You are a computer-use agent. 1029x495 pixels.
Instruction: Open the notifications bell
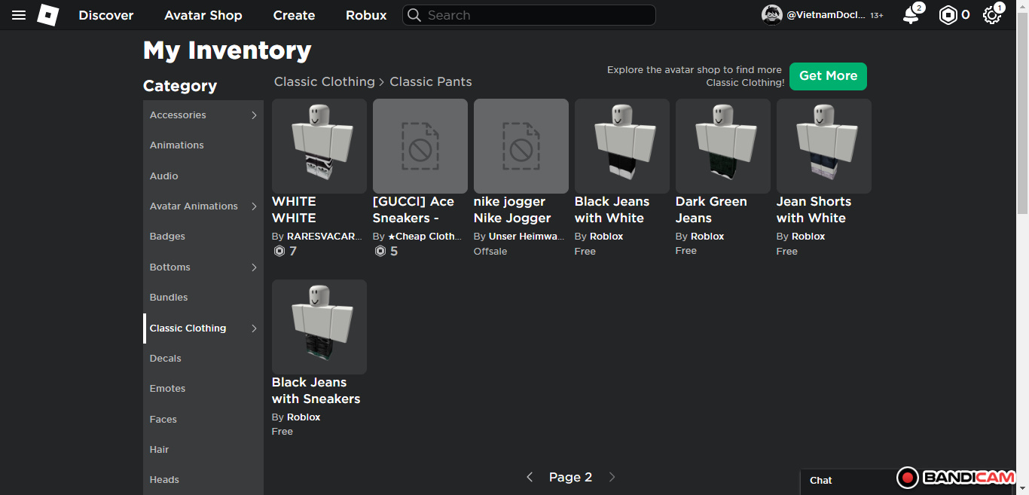tap(911, 15)
